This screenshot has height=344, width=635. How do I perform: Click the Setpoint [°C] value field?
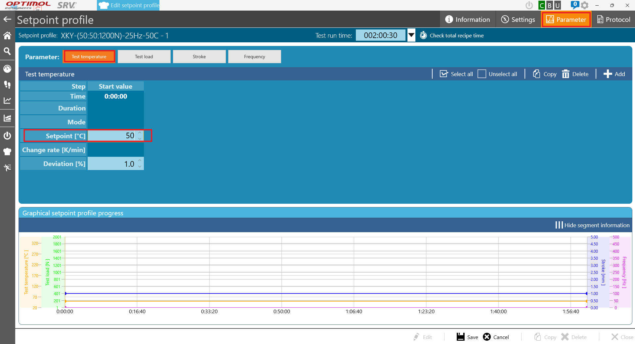(x=112, y=136)
